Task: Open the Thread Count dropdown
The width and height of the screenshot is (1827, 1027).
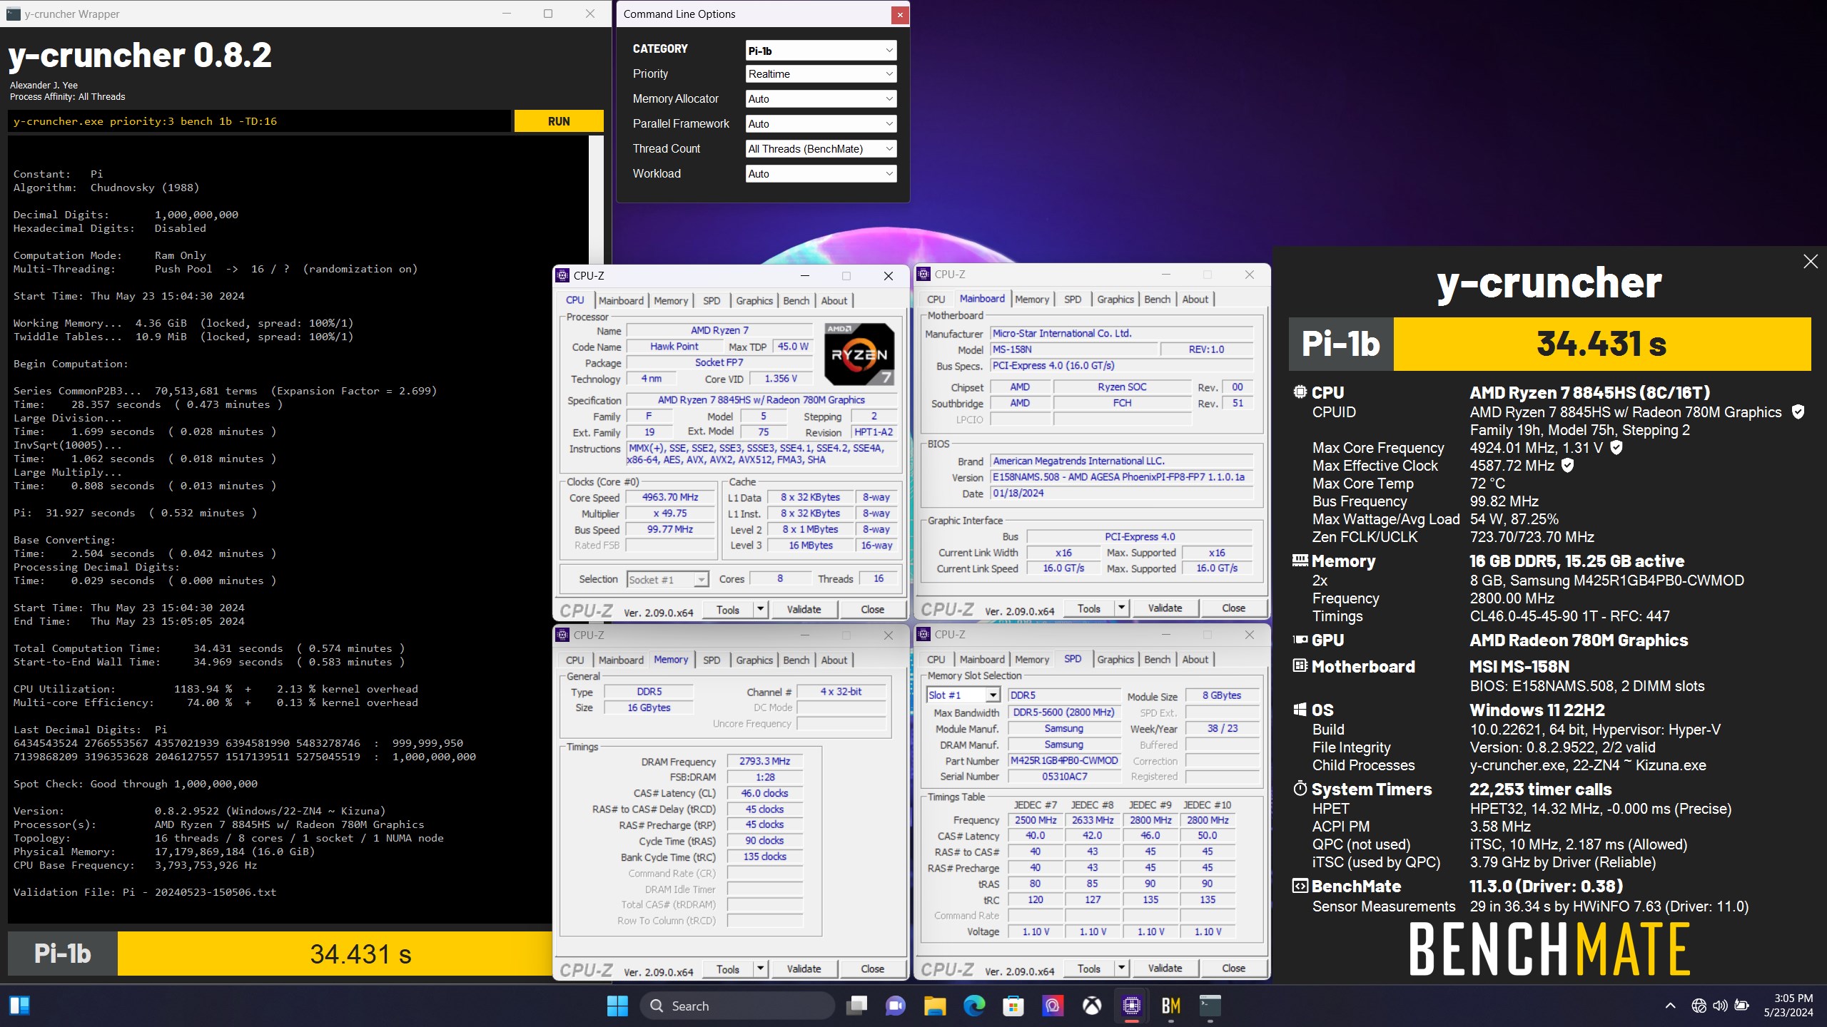Action: point(821,149)
